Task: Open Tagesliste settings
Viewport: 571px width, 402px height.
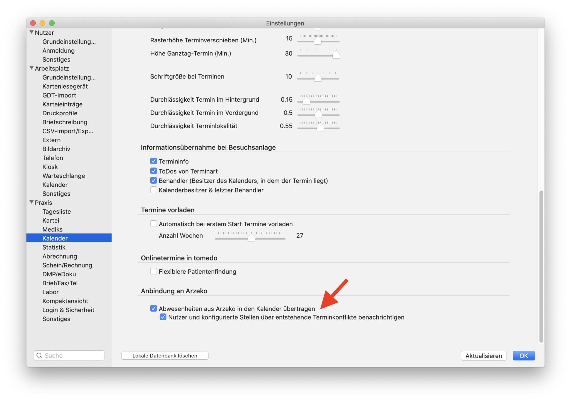Action: 57,211
